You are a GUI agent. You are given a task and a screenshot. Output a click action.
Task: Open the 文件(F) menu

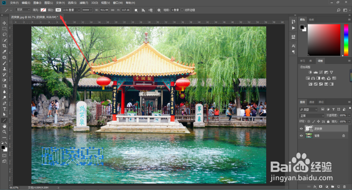14,3
